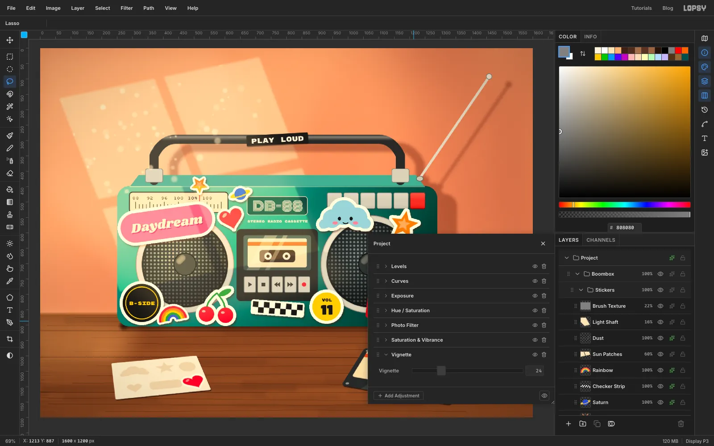Expand the Saturation & Vibrance adjustment
The image size is (714, 446).
(x=386, y=340)
